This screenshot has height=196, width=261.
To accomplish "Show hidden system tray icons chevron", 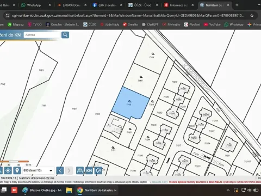I will (228, 190).
